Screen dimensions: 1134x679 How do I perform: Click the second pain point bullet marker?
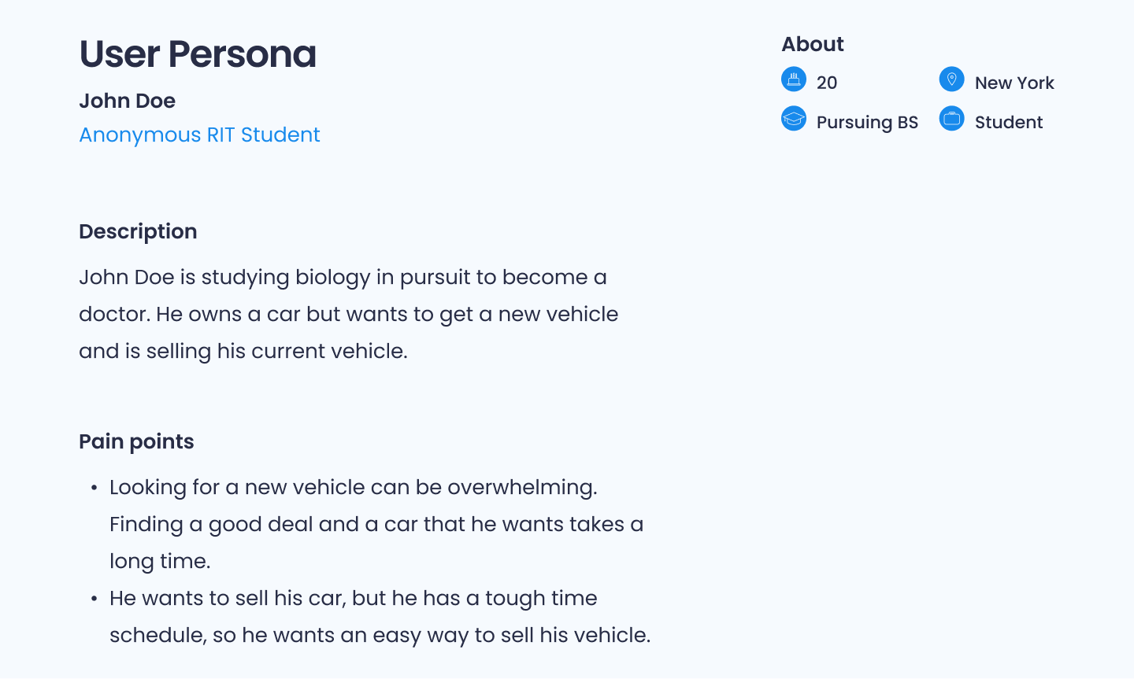[94, 600]
